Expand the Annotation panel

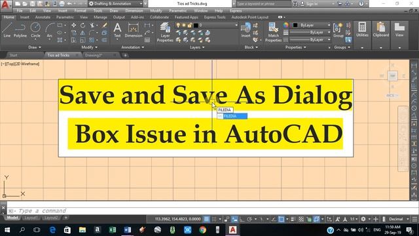point(132,47)
